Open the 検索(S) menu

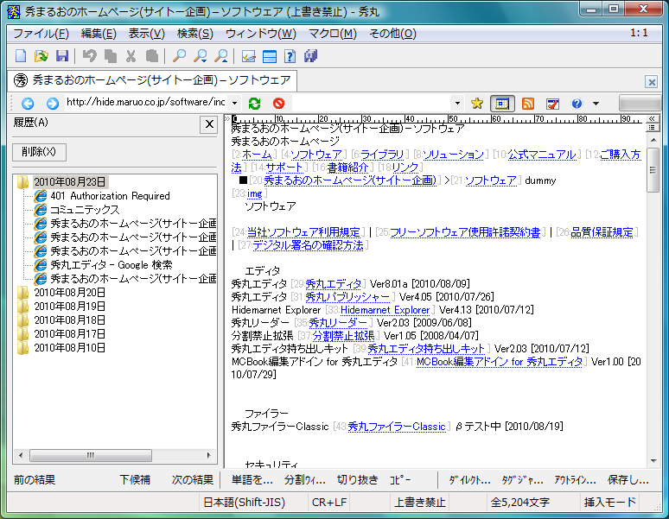(x=195, y=33)
